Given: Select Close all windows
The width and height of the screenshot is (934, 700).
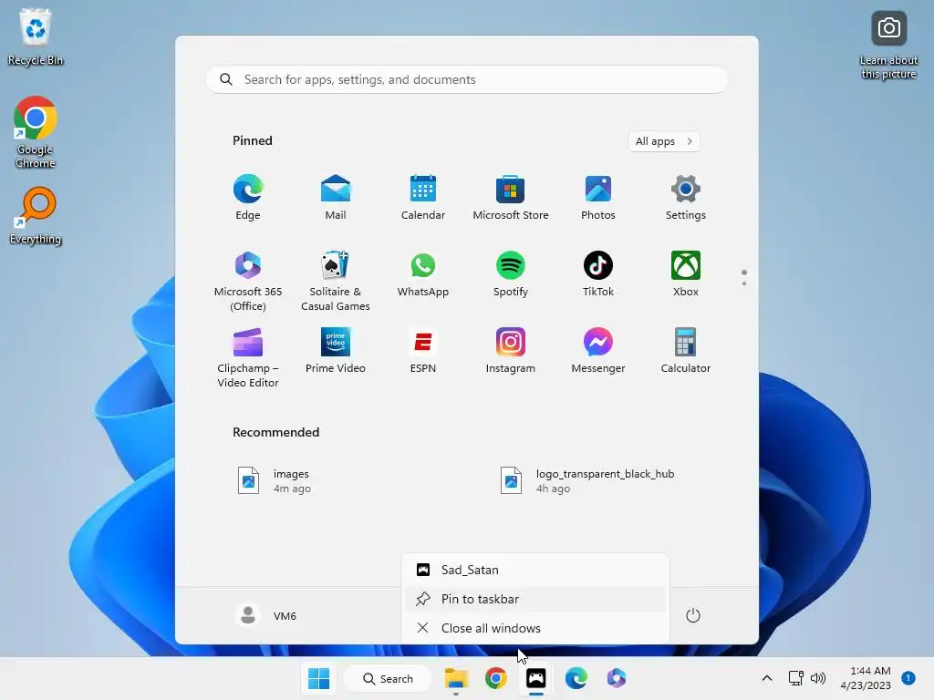Looking at the screenshot, I should click(x=534, y=628).
